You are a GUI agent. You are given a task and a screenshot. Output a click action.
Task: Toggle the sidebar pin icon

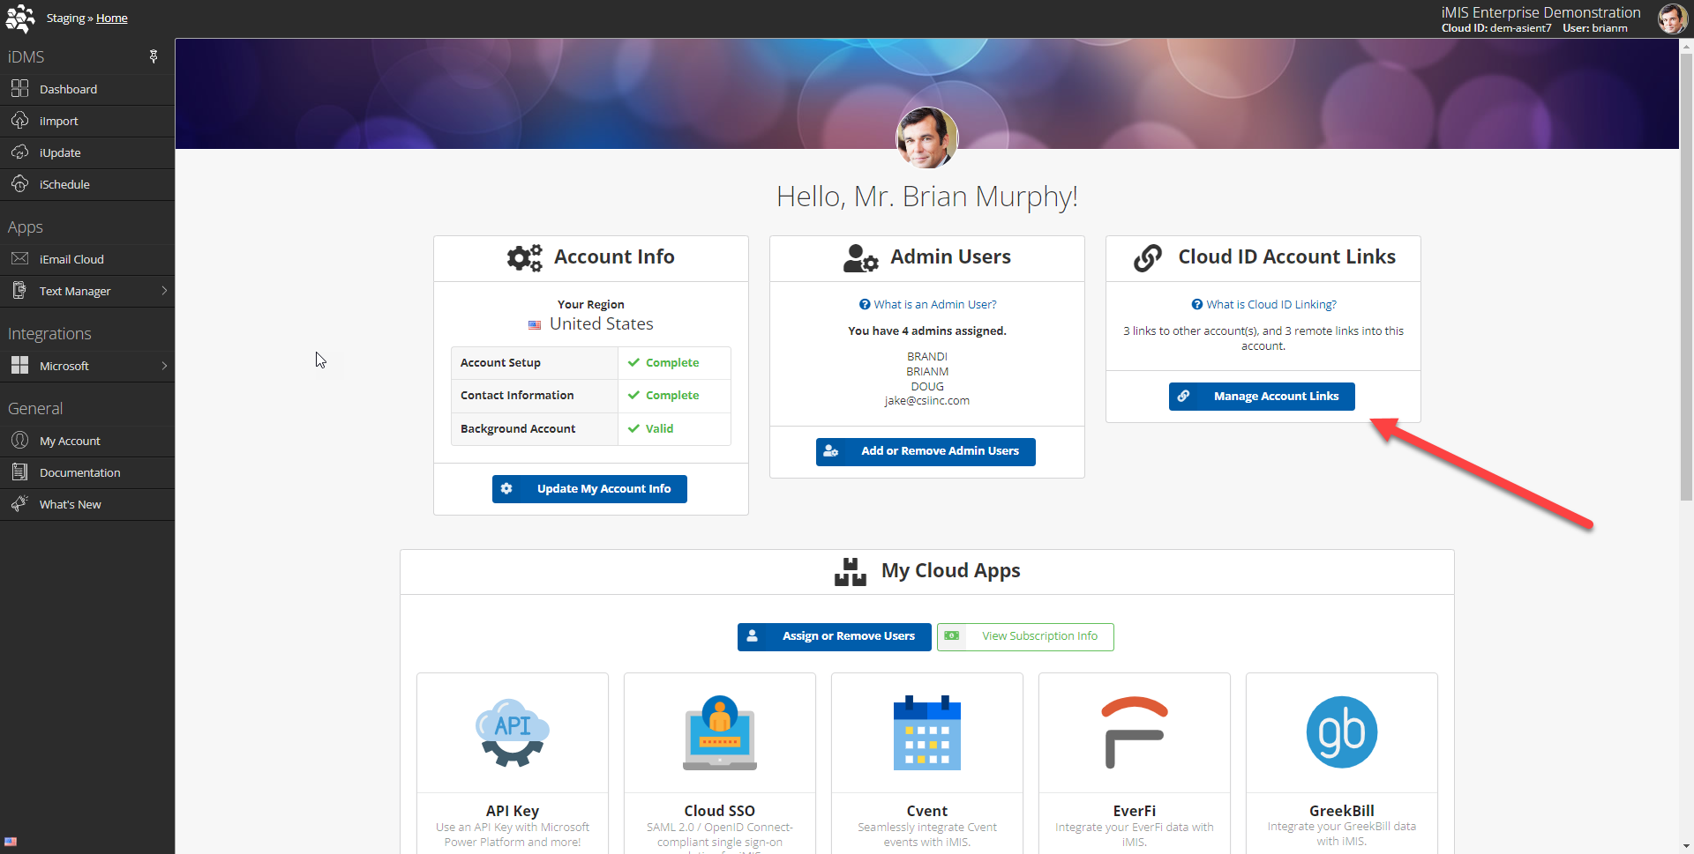coord(154,57)
